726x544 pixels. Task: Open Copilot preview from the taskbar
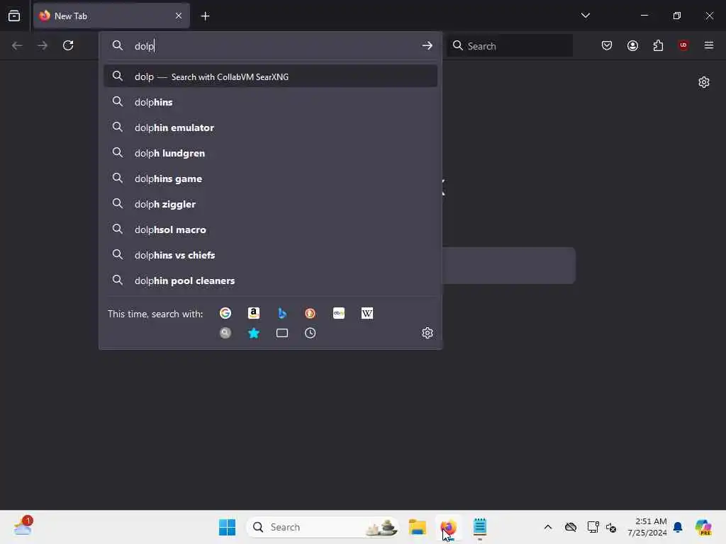tap(703, 527)
